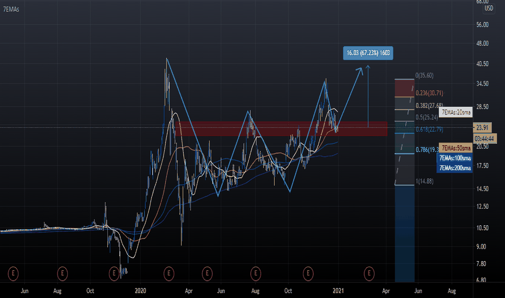Select the Fibonacci level 1(14.88)
This screenshot has width=505, height=298.
(424, 181)
